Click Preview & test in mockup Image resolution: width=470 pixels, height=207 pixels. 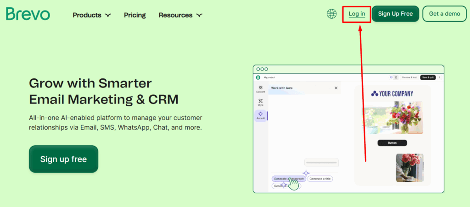click(409, 77)
